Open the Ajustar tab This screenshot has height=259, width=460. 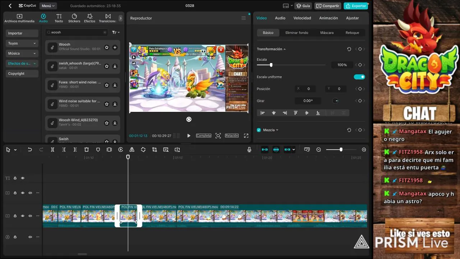pyautogui.click(x=352, y=18)
